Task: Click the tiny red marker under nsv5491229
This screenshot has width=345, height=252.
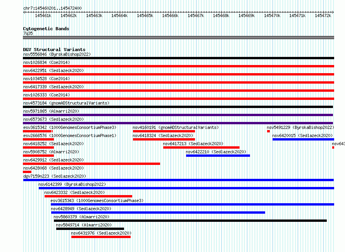Action: click(268, 131)
